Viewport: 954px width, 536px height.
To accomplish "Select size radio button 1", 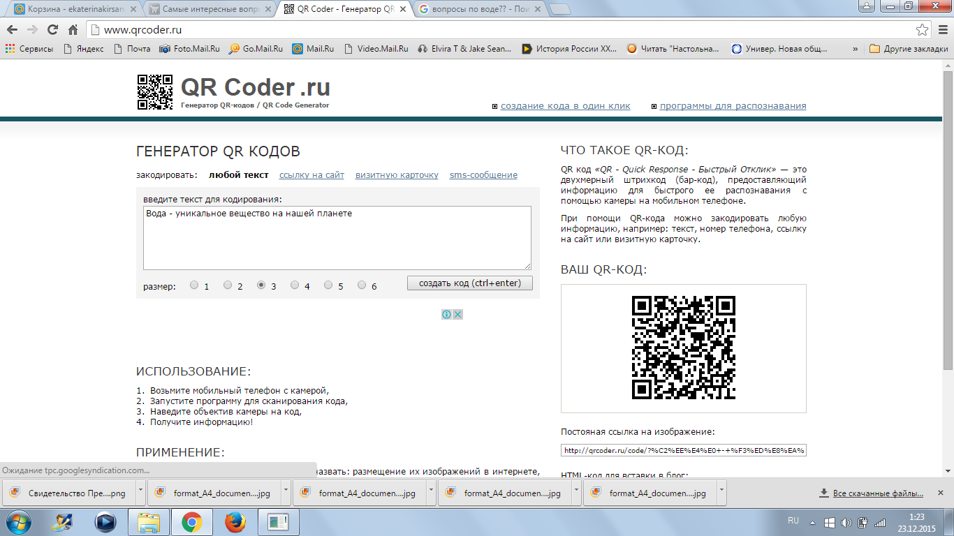I will (194, 285).
